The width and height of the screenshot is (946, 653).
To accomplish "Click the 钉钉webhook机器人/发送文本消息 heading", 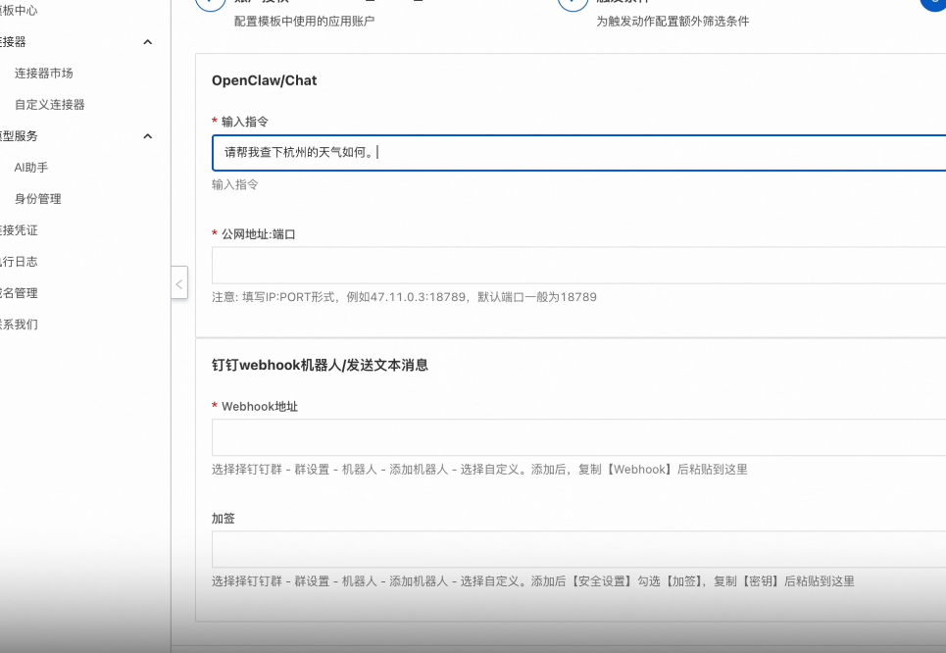I will pyautogui.click(x=320, y=365).
